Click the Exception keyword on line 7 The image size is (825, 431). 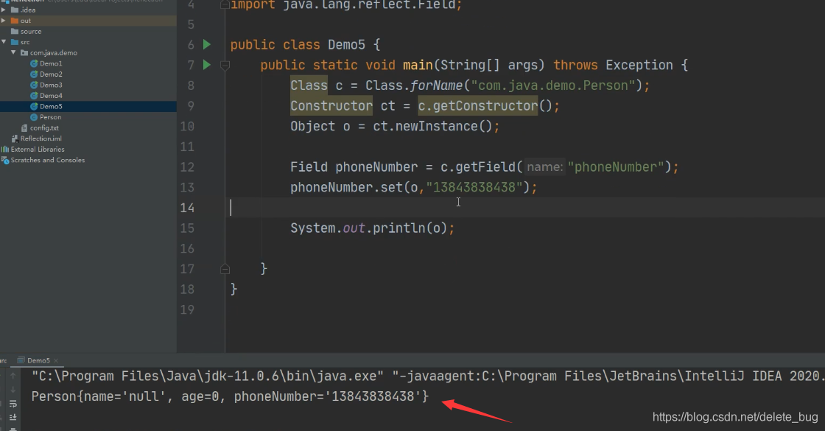click(x=639, y=66)
